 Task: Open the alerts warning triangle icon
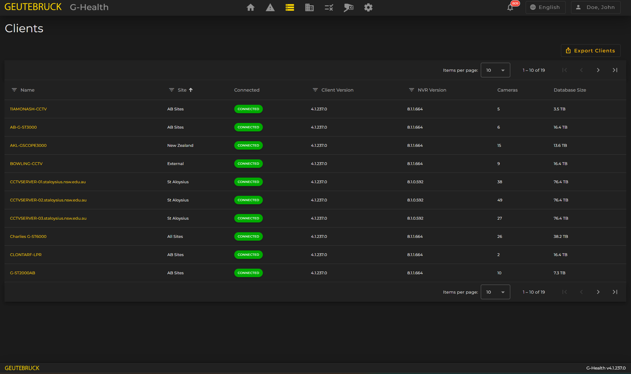click(x=270, y=8)
